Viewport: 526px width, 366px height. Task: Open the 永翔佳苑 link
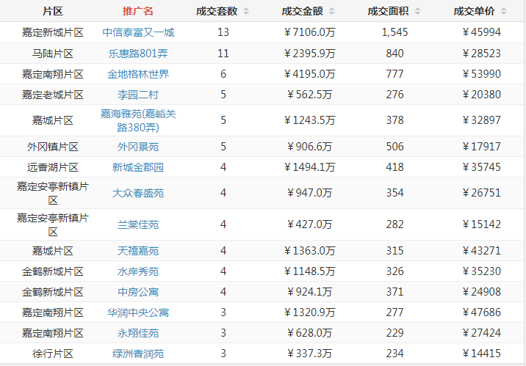(x=138, y=333)
